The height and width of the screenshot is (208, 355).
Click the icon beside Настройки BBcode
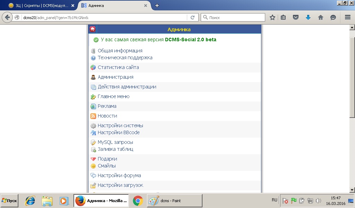click(93, 133)
